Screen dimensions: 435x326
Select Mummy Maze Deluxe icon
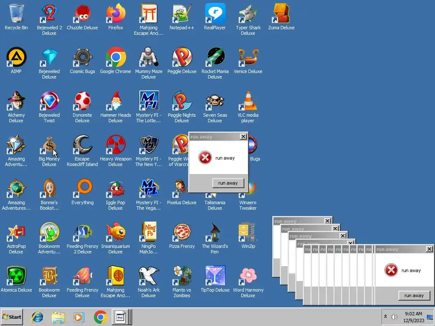click(x=148, y=57)
